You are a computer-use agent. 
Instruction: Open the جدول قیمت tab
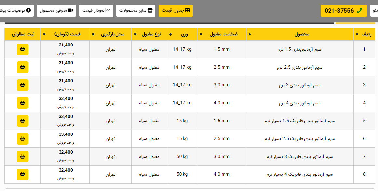coord(176,10)
